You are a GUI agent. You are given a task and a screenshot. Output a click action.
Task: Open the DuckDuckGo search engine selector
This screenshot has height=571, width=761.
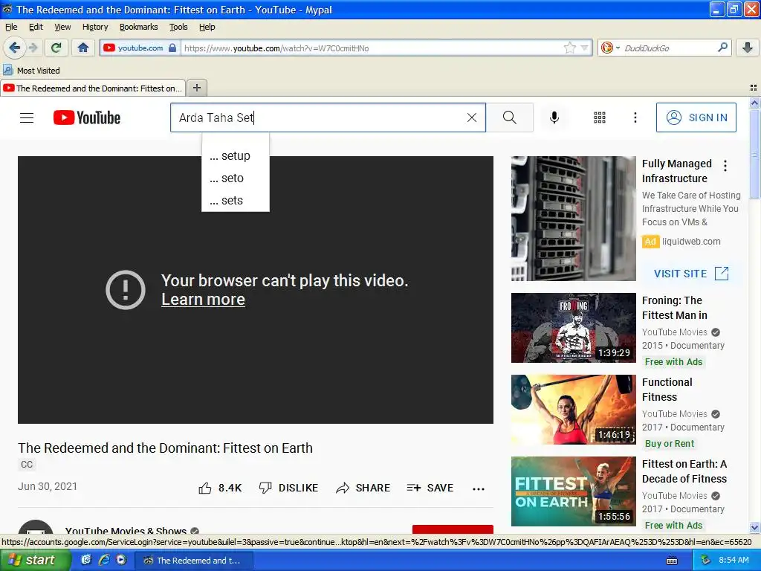(610, 48)
